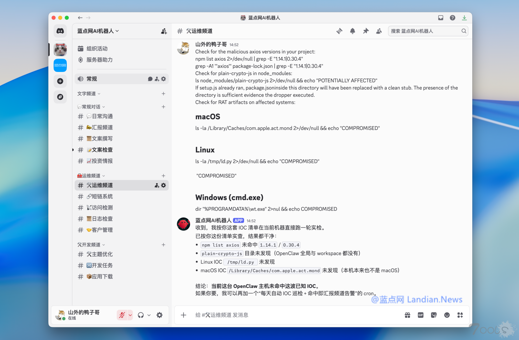Open notification settings with the bell icon

[352, 31]
